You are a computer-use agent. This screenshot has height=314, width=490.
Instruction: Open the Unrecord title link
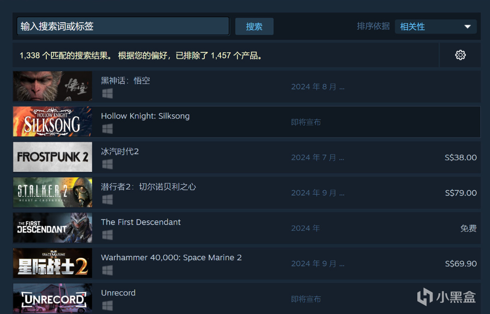point(118,293)
